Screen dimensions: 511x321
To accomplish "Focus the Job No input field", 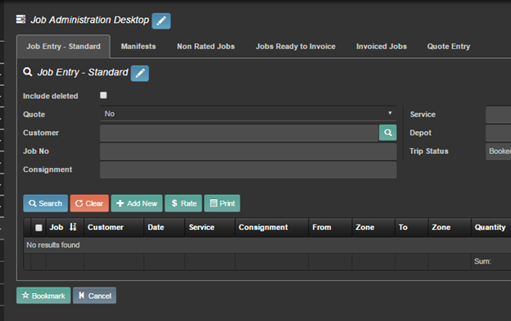I will 248,151.
